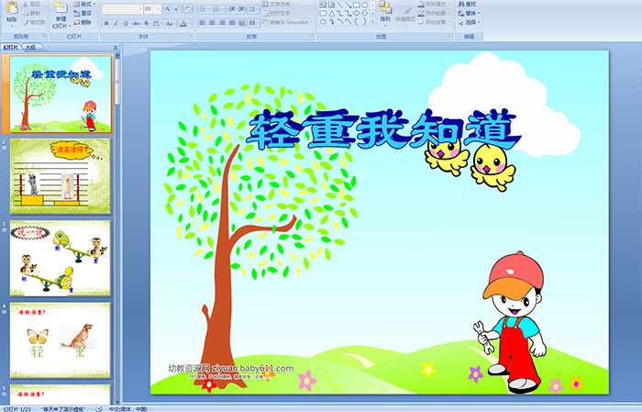
Task: Click the Paste (粘贴) clipboard icon
Action: coord(12,7)
